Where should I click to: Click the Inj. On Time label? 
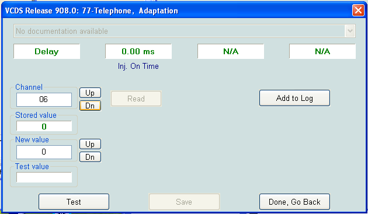pos(138,66)
